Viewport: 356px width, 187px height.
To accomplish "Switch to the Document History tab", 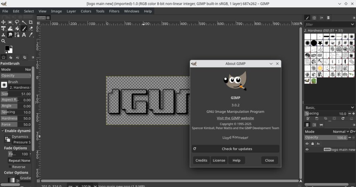I will (328, 18).
